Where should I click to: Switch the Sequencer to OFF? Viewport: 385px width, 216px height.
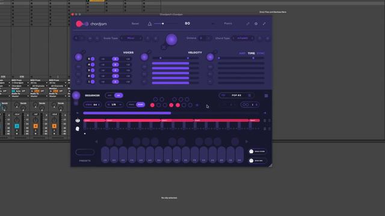[109, 95]
